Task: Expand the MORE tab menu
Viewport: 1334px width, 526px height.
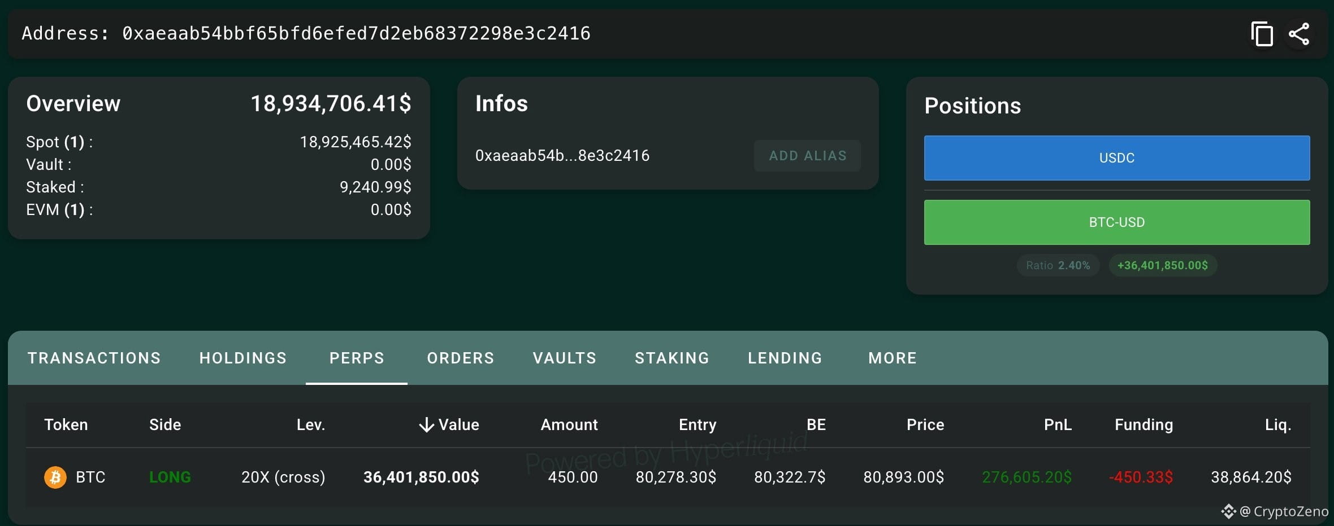Action: tap(893, 358)
